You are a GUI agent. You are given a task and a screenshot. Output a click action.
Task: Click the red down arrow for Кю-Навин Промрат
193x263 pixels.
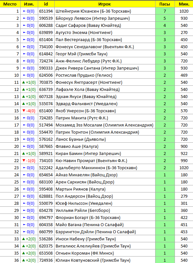(24, 160)
